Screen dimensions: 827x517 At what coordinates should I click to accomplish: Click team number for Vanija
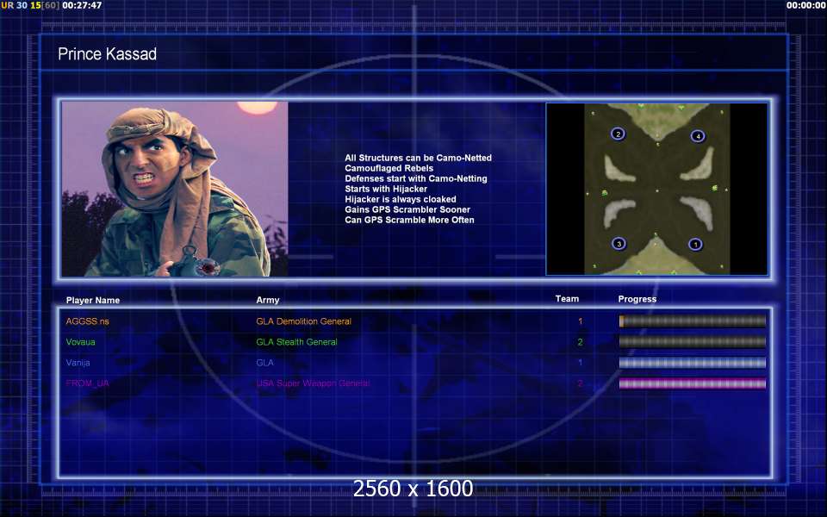pyautogui.click(x=580, y=363)
